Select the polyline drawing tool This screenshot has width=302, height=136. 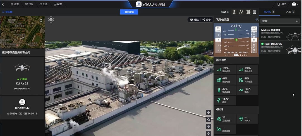pos(241,12)
